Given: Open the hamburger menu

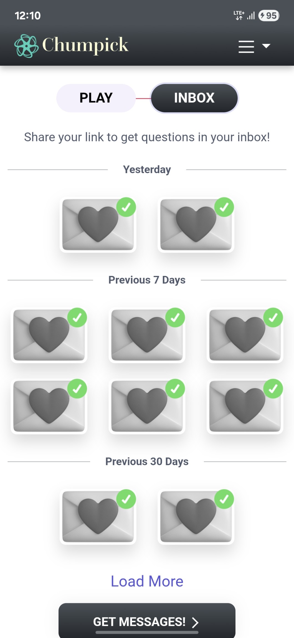Looking at the screenshot, I should coord(246,46).
